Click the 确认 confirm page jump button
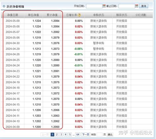Viewport: 156px width, 139px height. (110, 134)
